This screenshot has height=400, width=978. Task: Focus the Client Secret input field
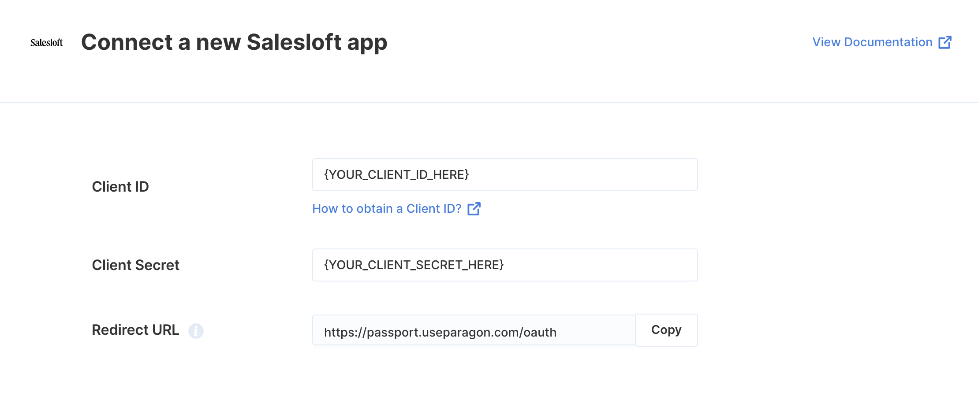(505, 265)
